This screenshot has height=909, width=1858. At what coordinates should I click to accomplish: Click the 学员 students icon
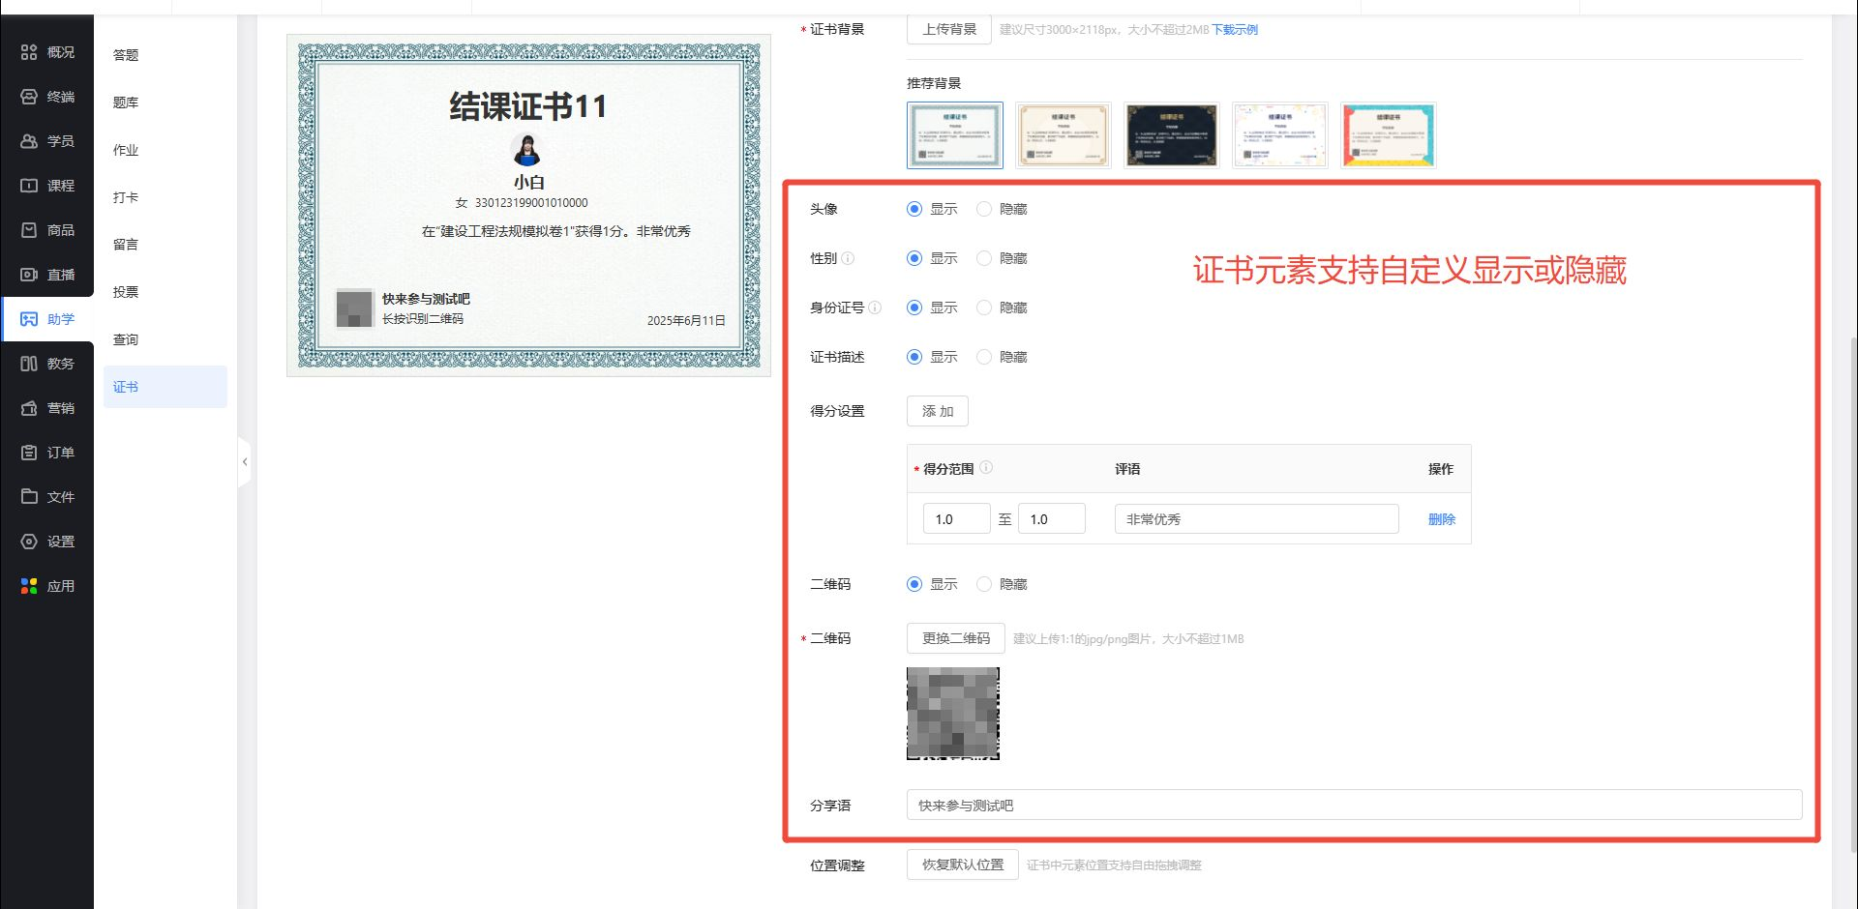click(x=29, y=141)
